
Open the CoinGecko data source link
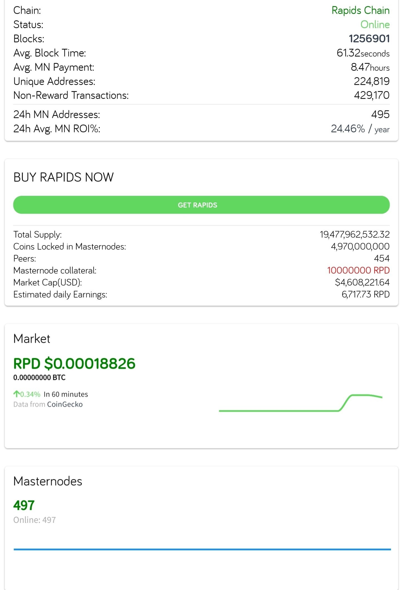coord(65,404)
